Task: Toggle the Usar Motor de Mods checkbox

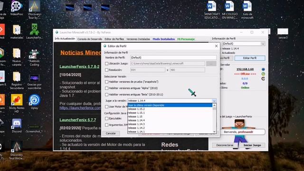Action: point(106,106)
